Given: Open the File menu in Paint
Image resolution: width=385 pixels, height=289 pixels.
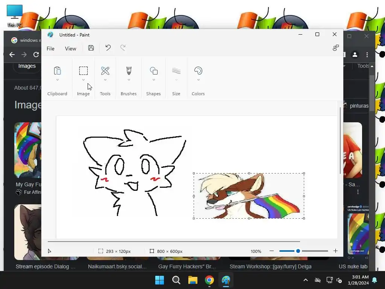Looking at the screenshot, I should click(x=50, y=49).
